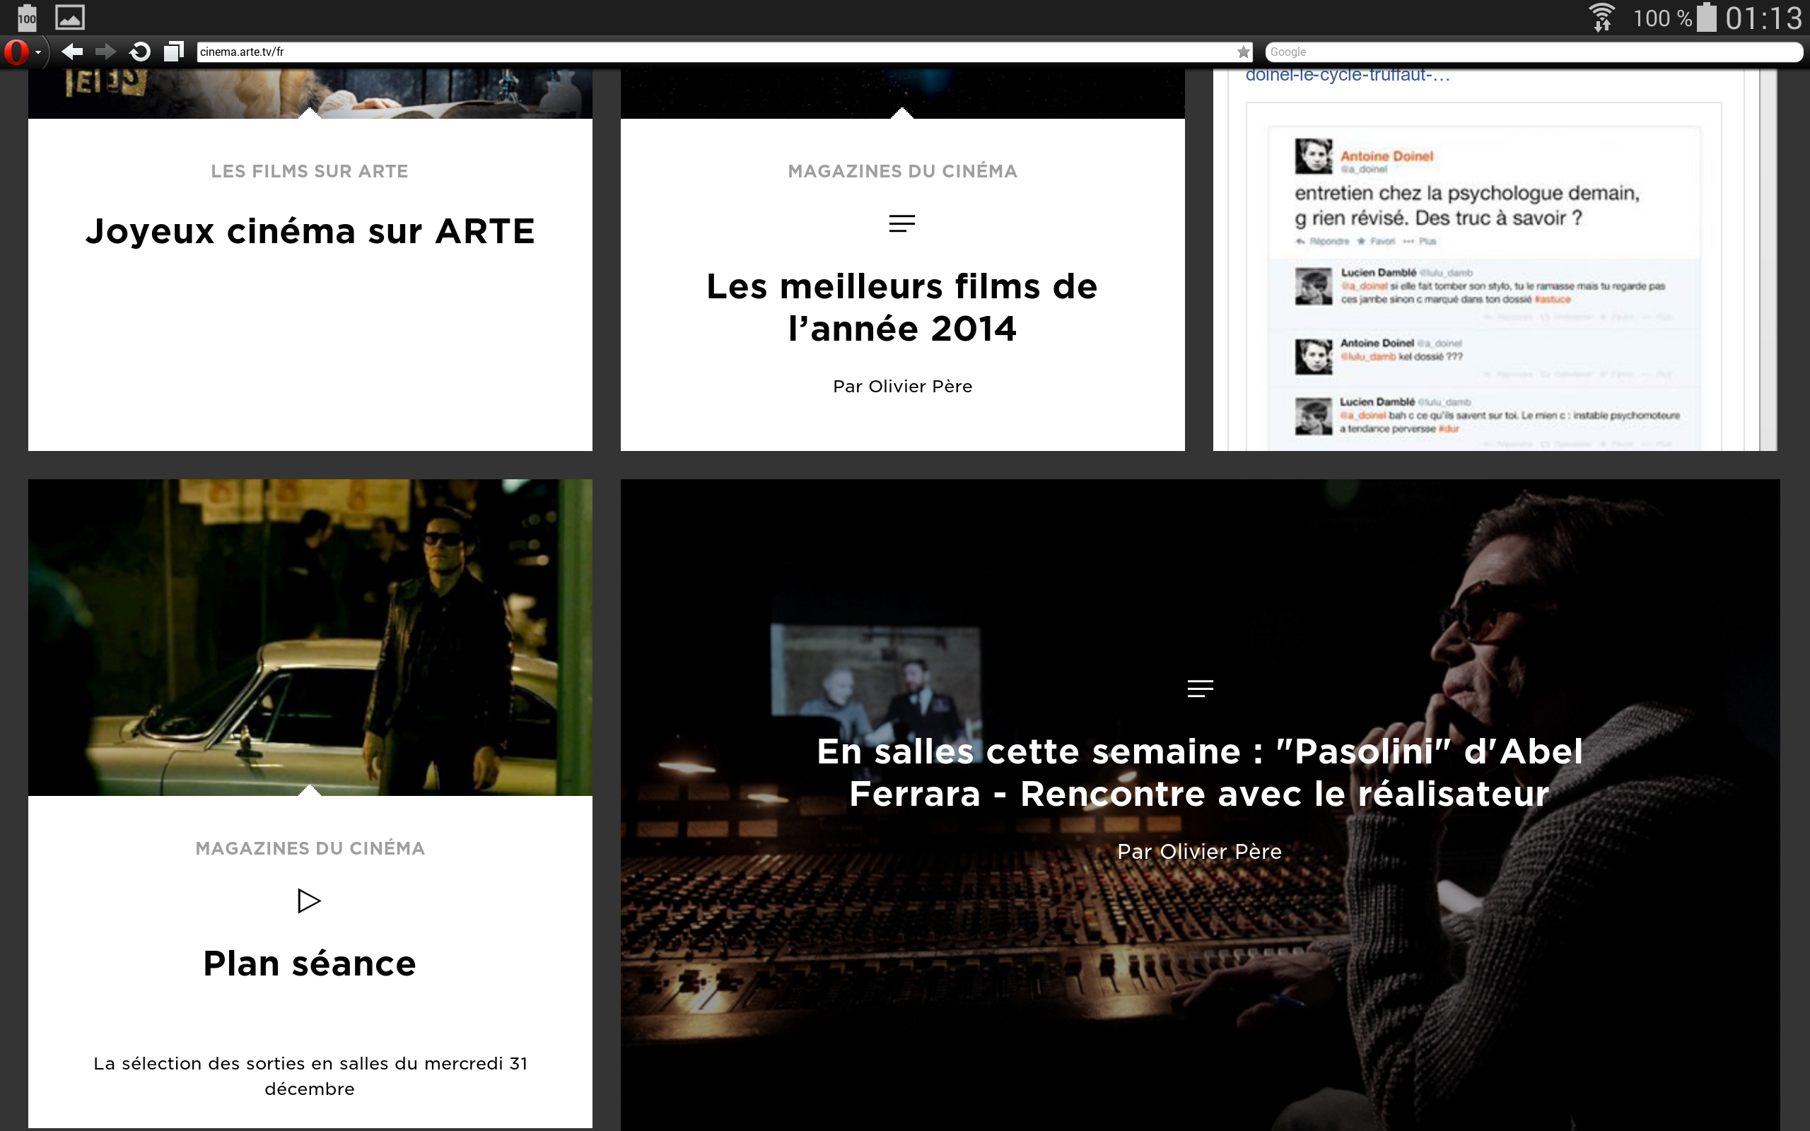
Task: Focus the Google search field
Action: pos(1534,52)
